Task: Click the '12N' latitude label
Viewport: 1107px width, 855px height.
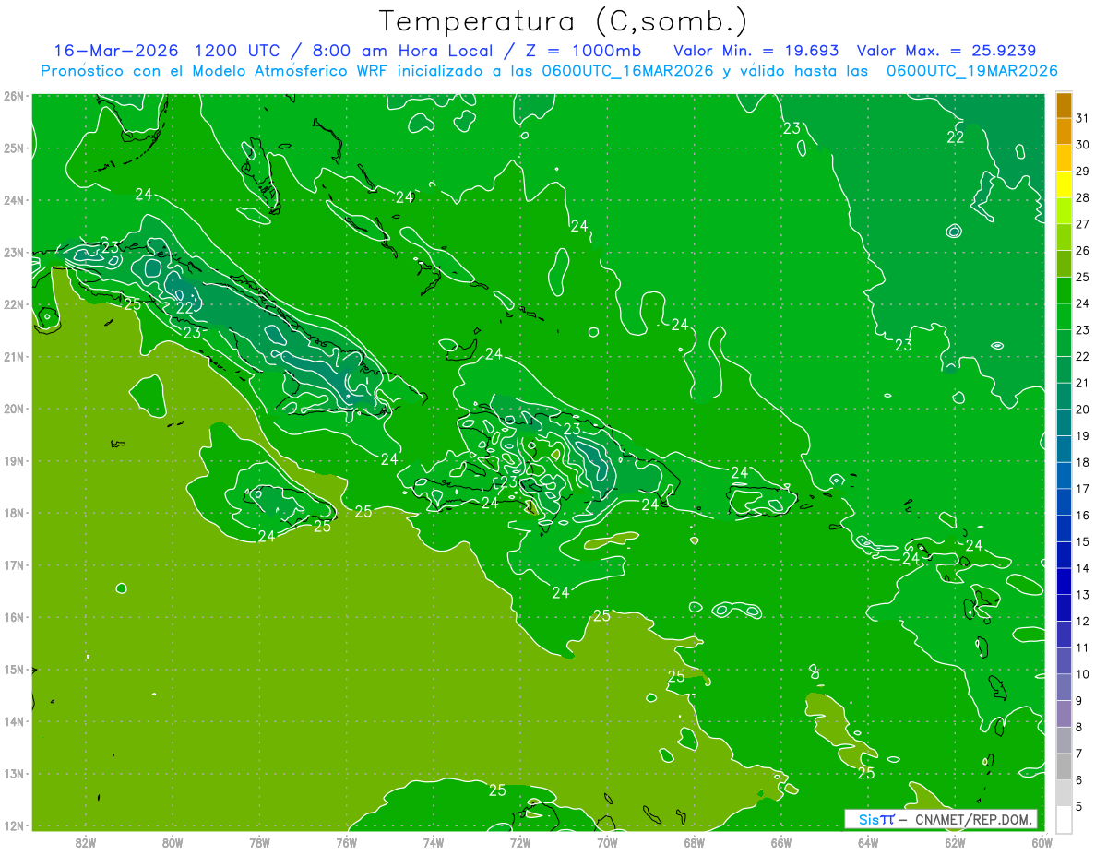Action: (x=14, y=825)
